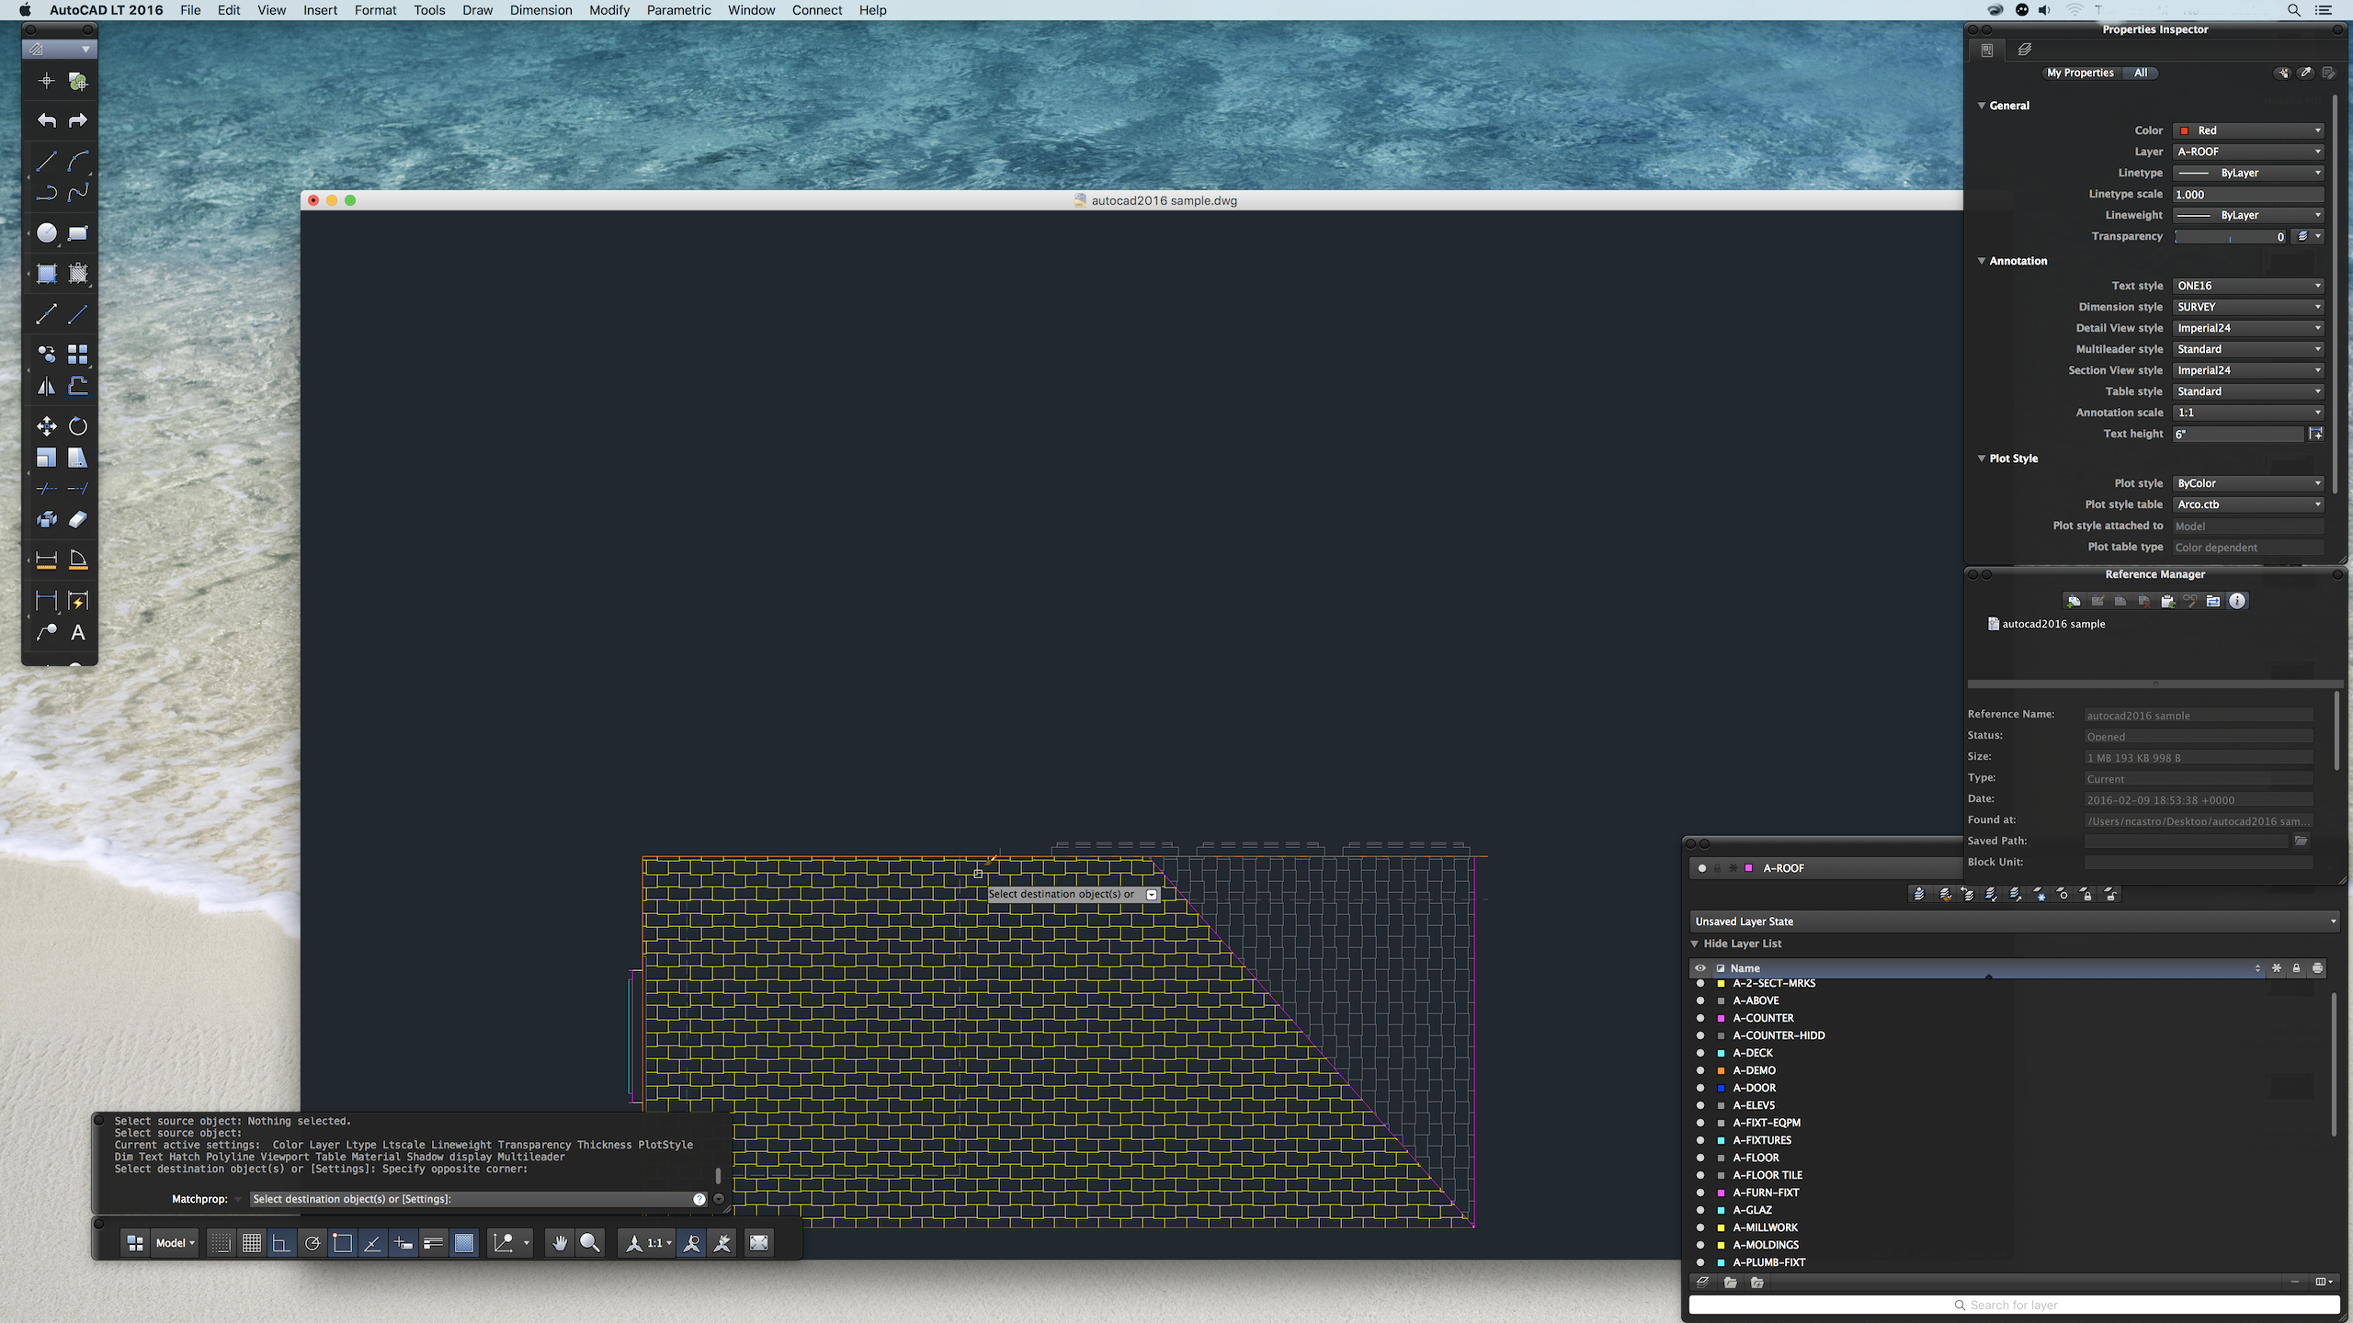This screenshot has height=1323, width=2353.
Task: Open the Dimension menu
Action: (540, 10)
